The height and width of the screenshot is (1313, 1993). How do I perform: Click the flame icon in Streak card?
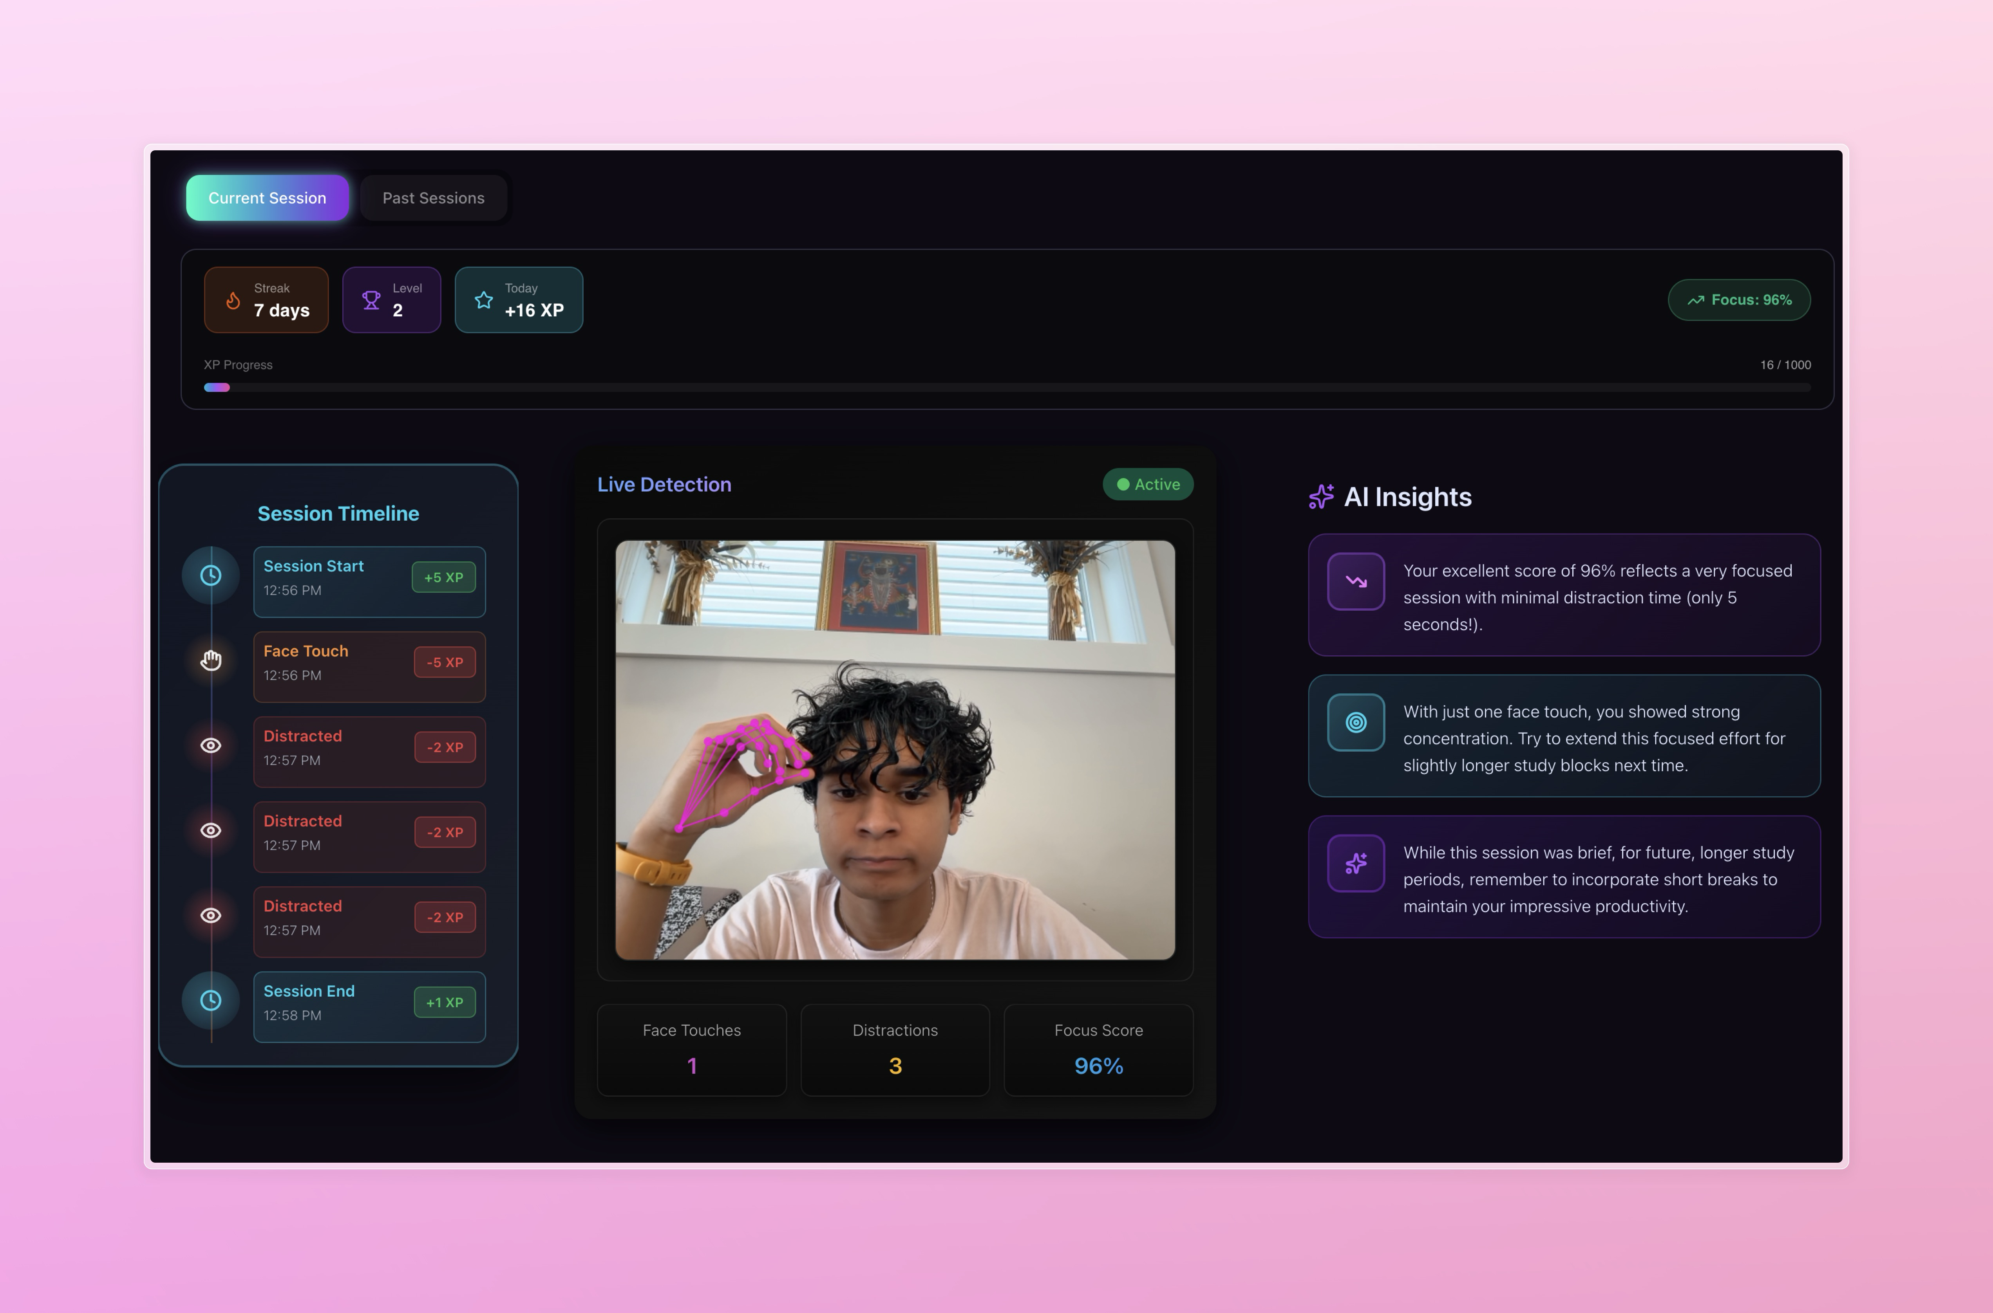point(234,300)
